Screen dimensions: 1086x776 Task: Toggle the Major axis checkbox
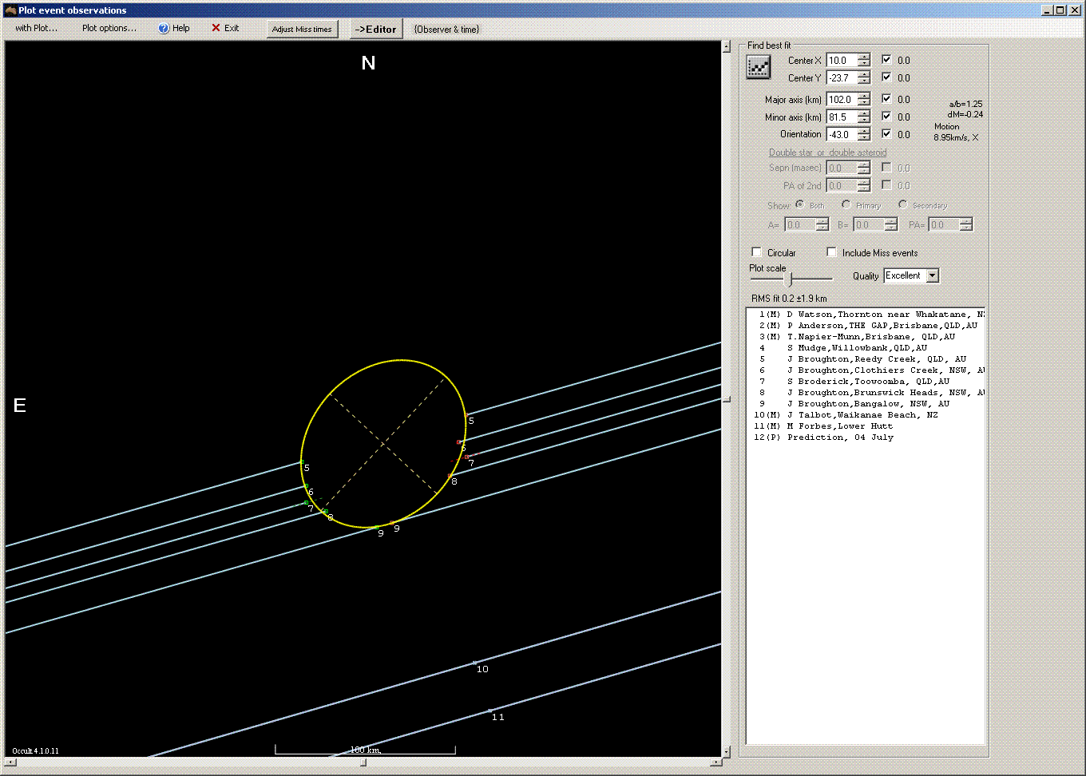[x=886, y=98]
